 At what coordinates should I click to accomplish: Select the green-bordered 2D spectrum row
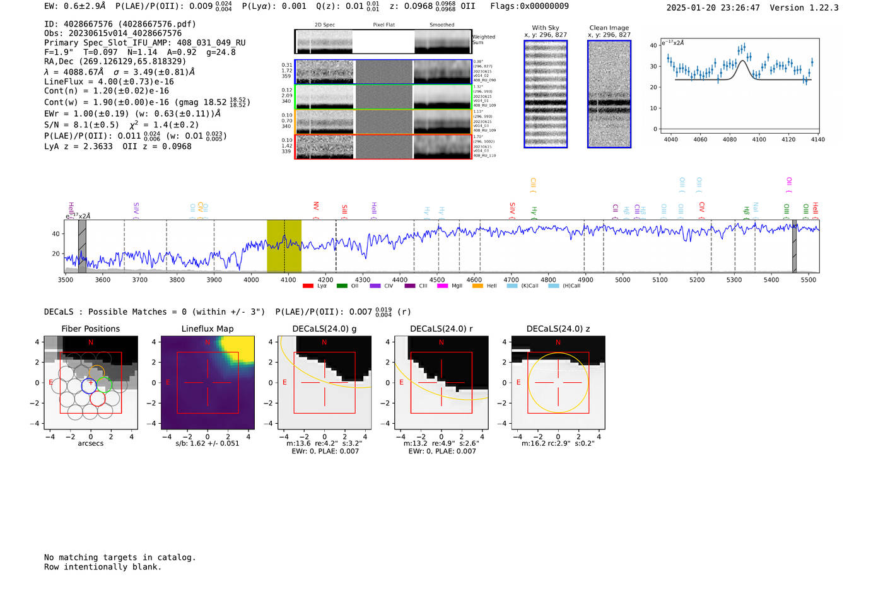(383, 97)
